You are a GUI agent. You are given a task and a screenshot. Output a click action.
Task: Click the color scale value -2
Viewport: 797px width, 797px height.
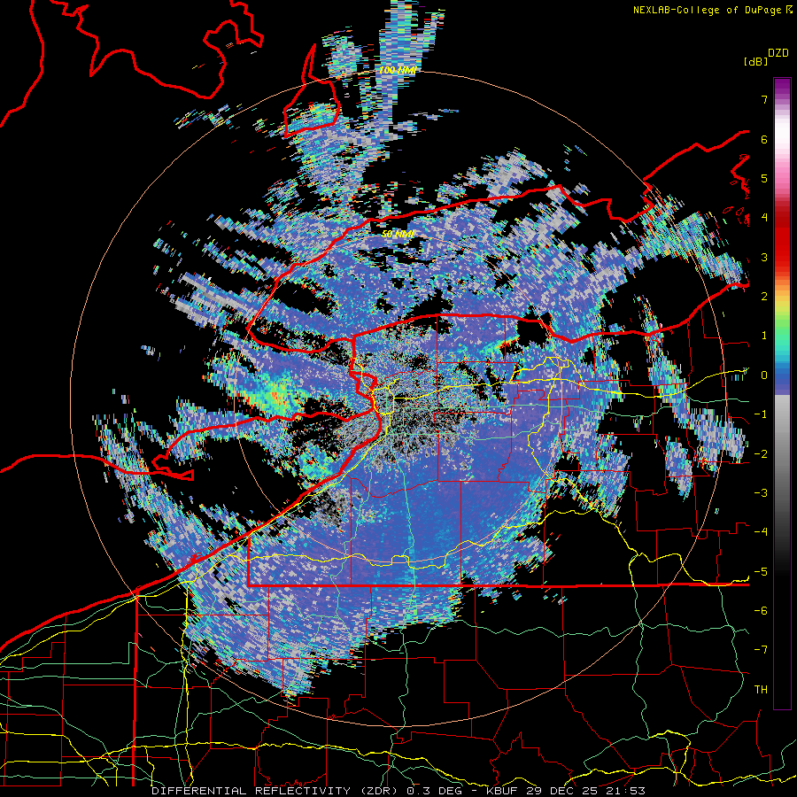click(761, 453)
